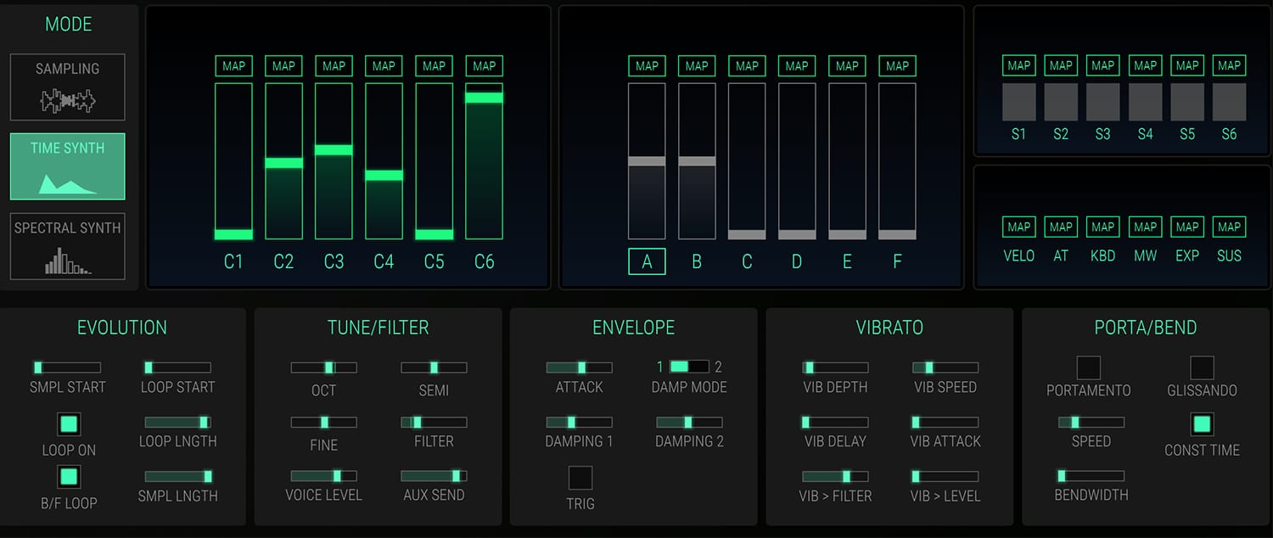Click the BENDWIDTH slider

pyautogui.click(x=1091, y=476)
